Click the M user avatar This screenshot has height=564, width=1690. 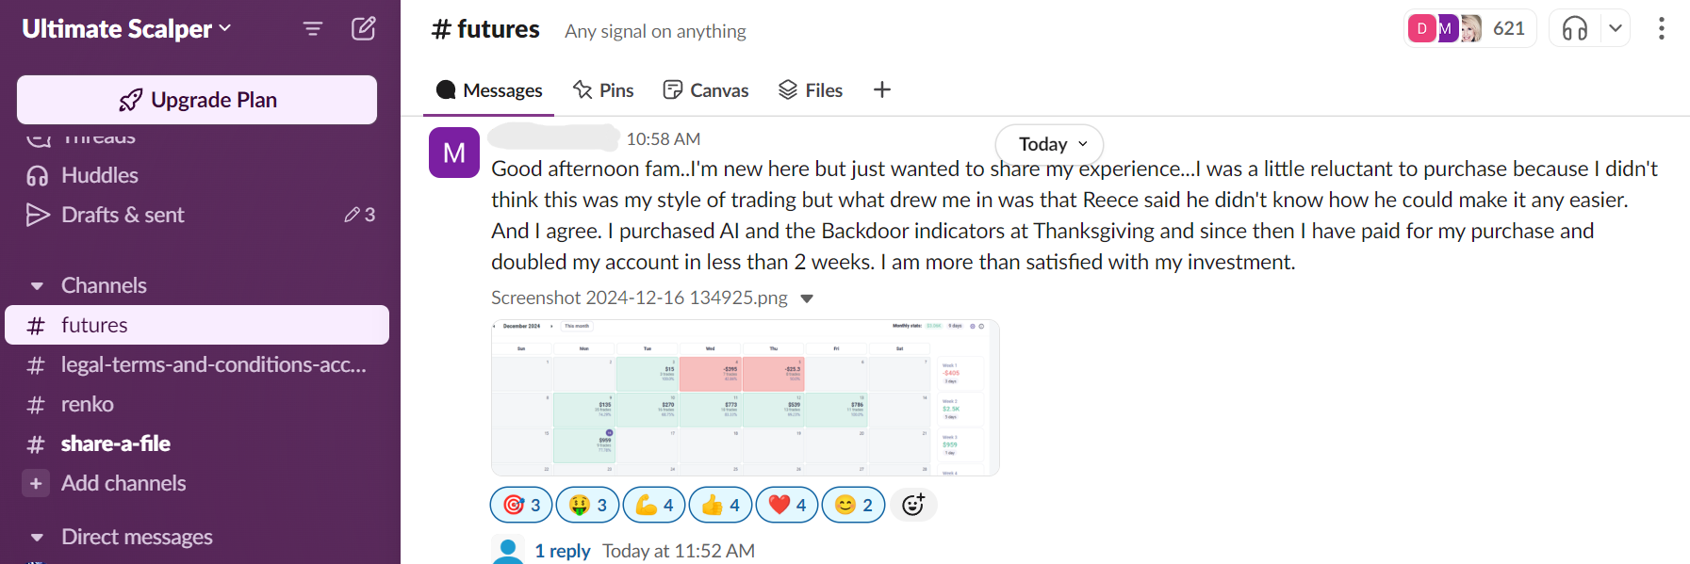pyautogui.click(x=454, y=153)
